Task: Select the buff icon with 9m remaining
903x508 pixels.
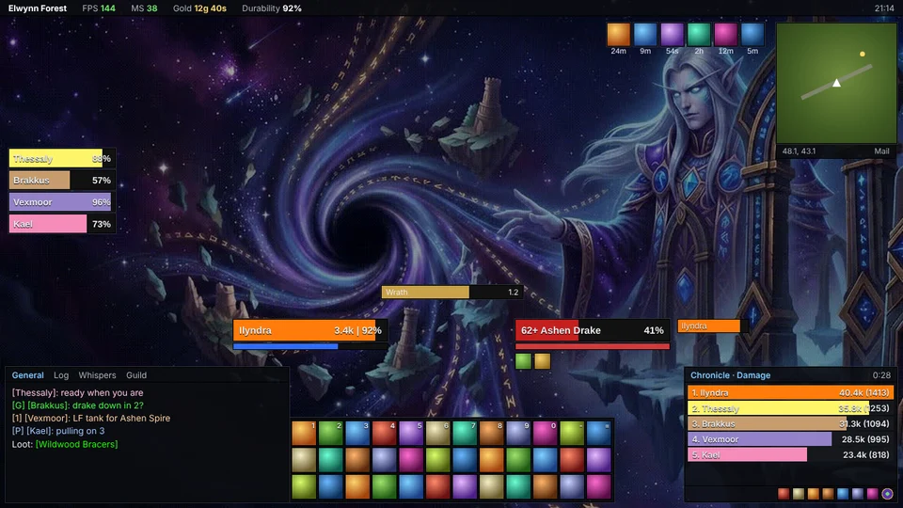Action: [x=645, y=34]
